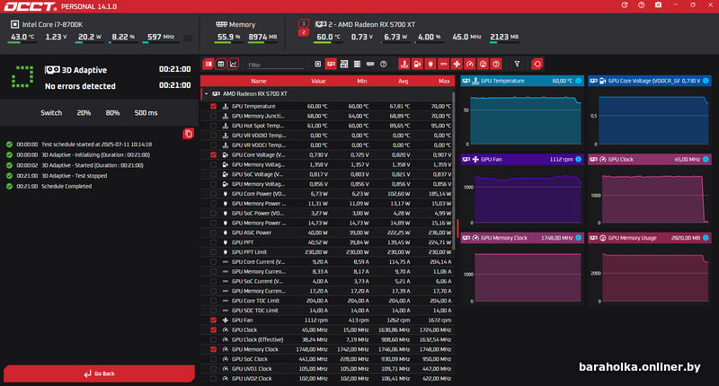Switch to the table-only sensor view

tap(221, 64)
